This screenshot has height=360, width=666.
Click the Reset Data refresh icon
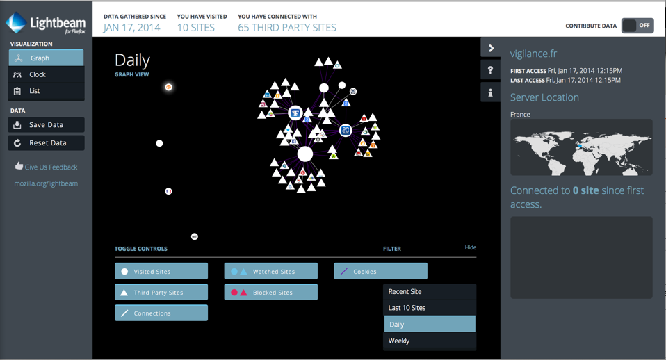click(x=18, y=143)
